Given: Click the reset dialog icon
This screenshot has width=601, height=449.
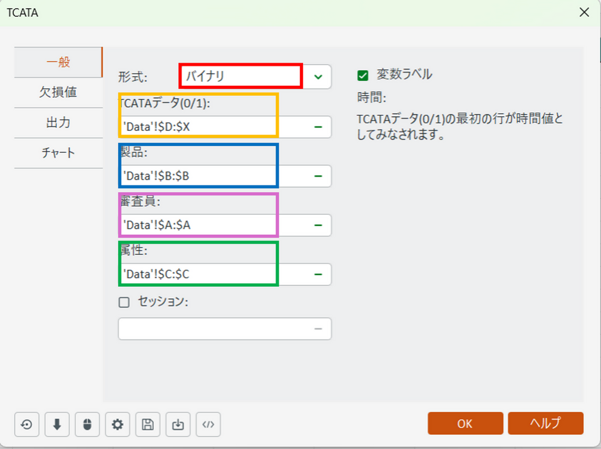Looking at the screenshot, I should (x=27, y=425).
